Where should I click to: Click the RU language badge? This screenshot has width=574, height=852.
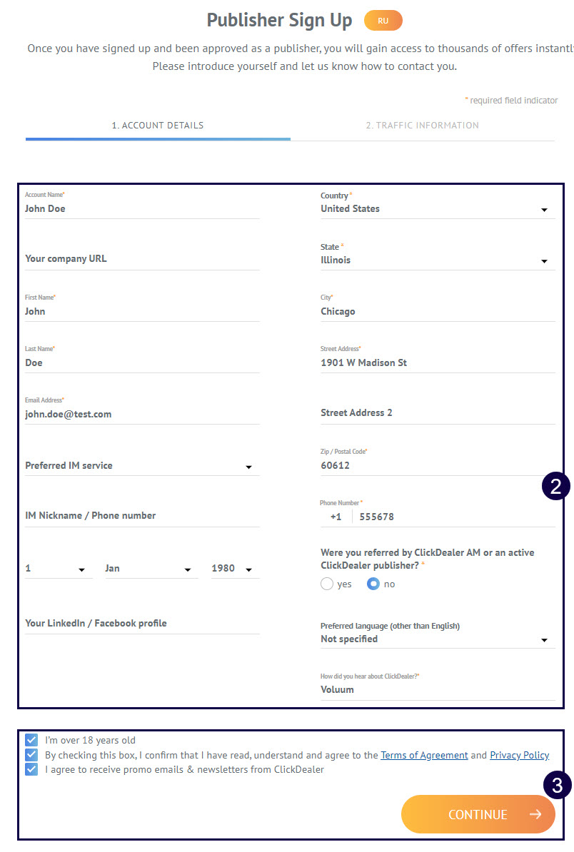[383, 21]
